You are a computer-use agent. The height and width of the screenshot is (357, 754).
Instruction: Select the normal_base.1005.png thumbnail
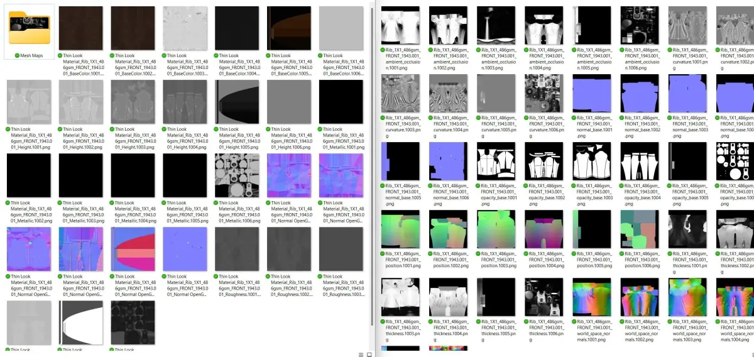401,162
